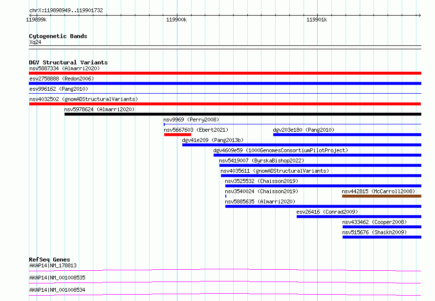Select the blue nsv515676 variant bar

tap(382, 237)
